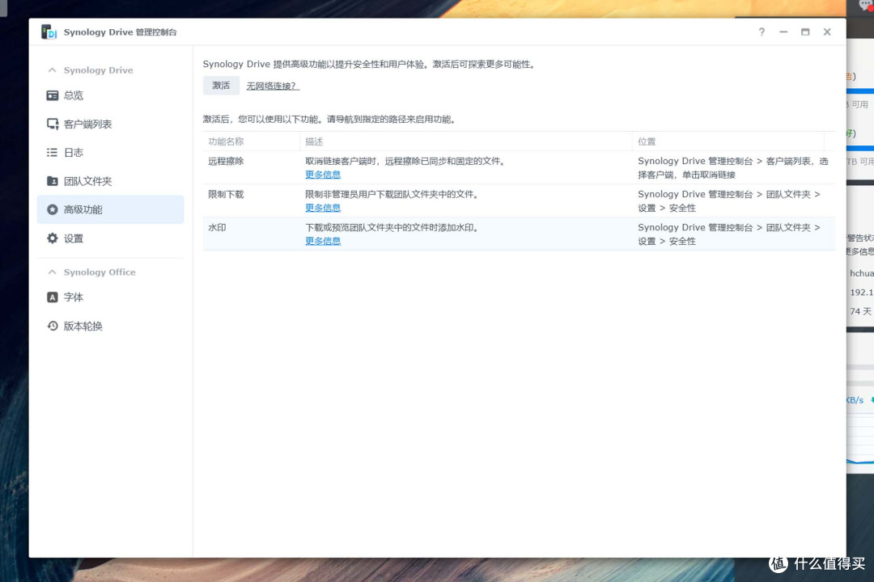Open 版本轮换 menu item
The image size is (874, 582).
click(x=110, y=326)
